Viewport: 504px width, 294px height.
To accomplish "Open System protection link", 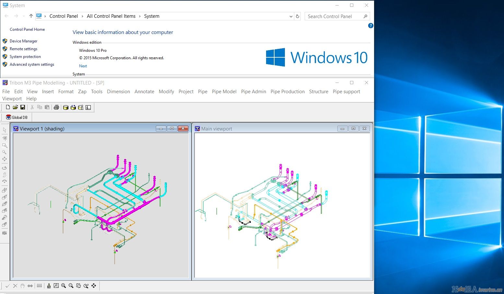I will tap(25, 57).
